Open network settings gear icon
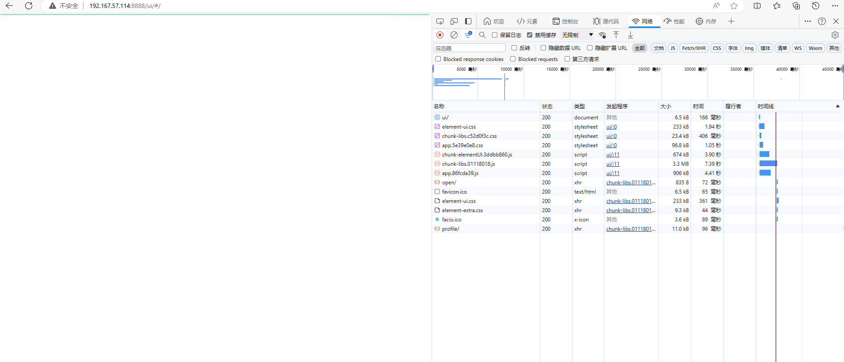 click(835, 35)
